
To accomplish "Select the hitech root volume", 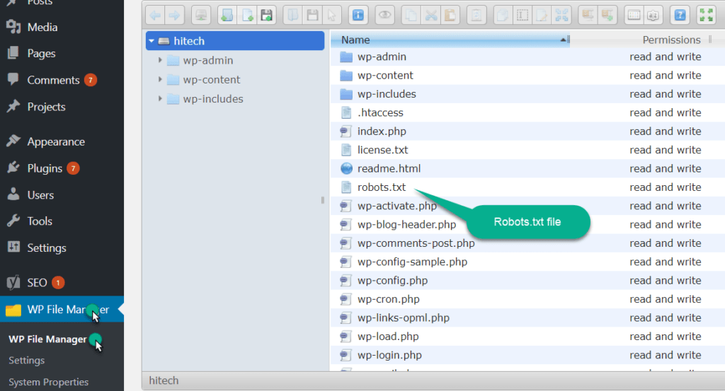I will [x=235, y=41].
